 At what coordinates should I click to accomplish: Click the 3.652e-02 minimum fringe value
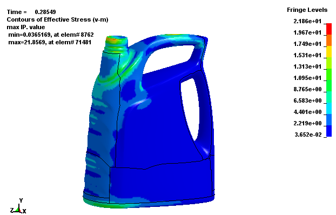pos(308,135)
